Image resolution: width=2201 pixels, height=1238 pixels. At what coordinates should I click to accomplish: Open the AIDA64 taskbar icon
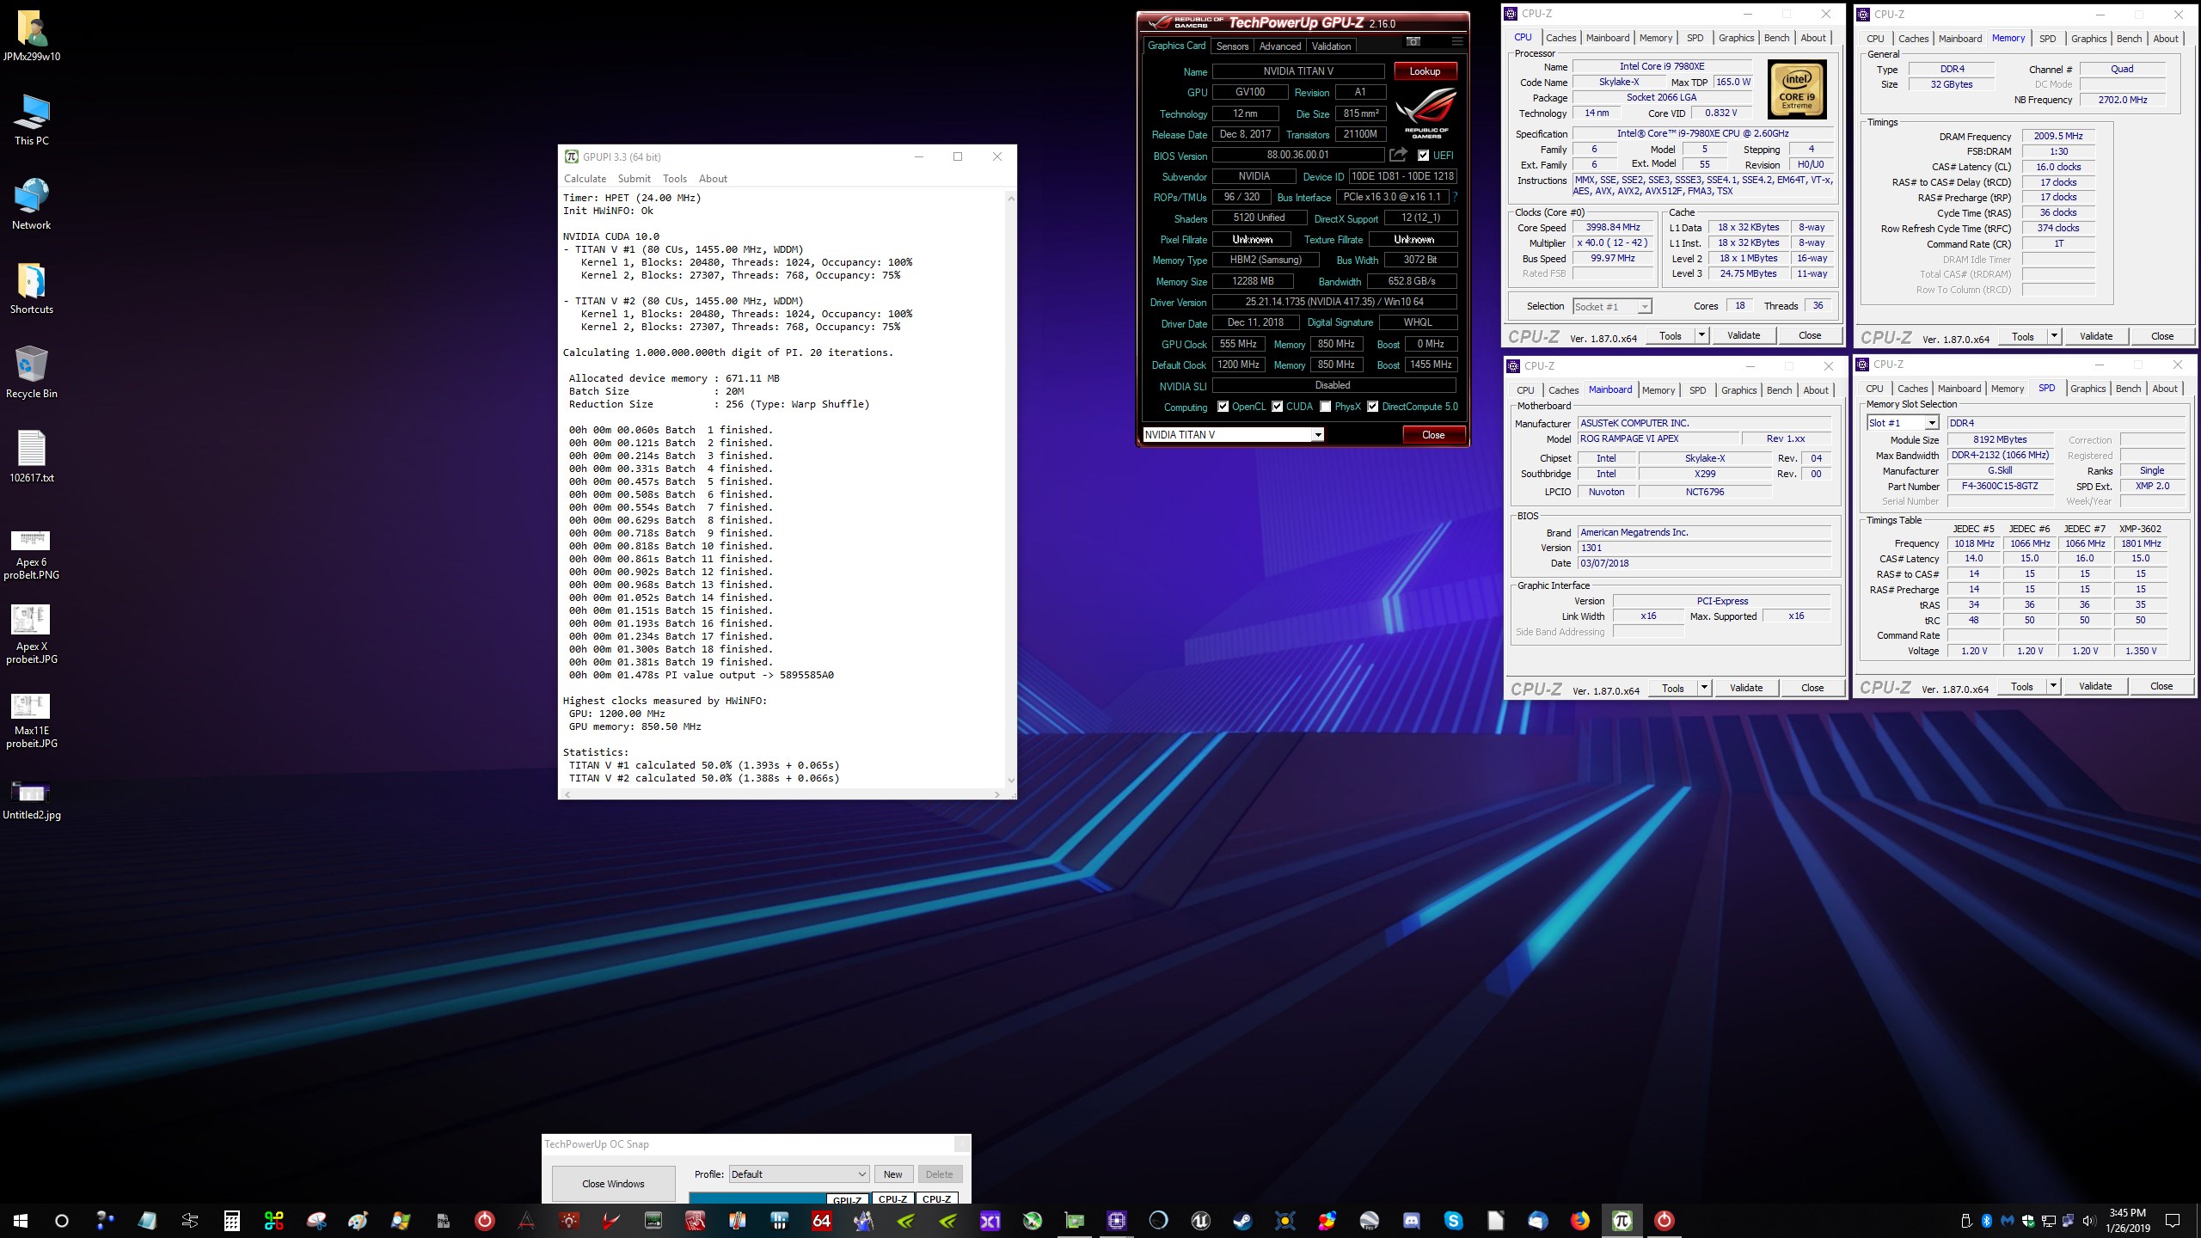coord(821,1220)
